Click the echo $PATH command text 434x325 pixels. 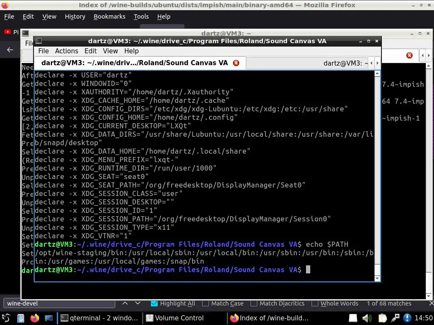coord(327,244)
